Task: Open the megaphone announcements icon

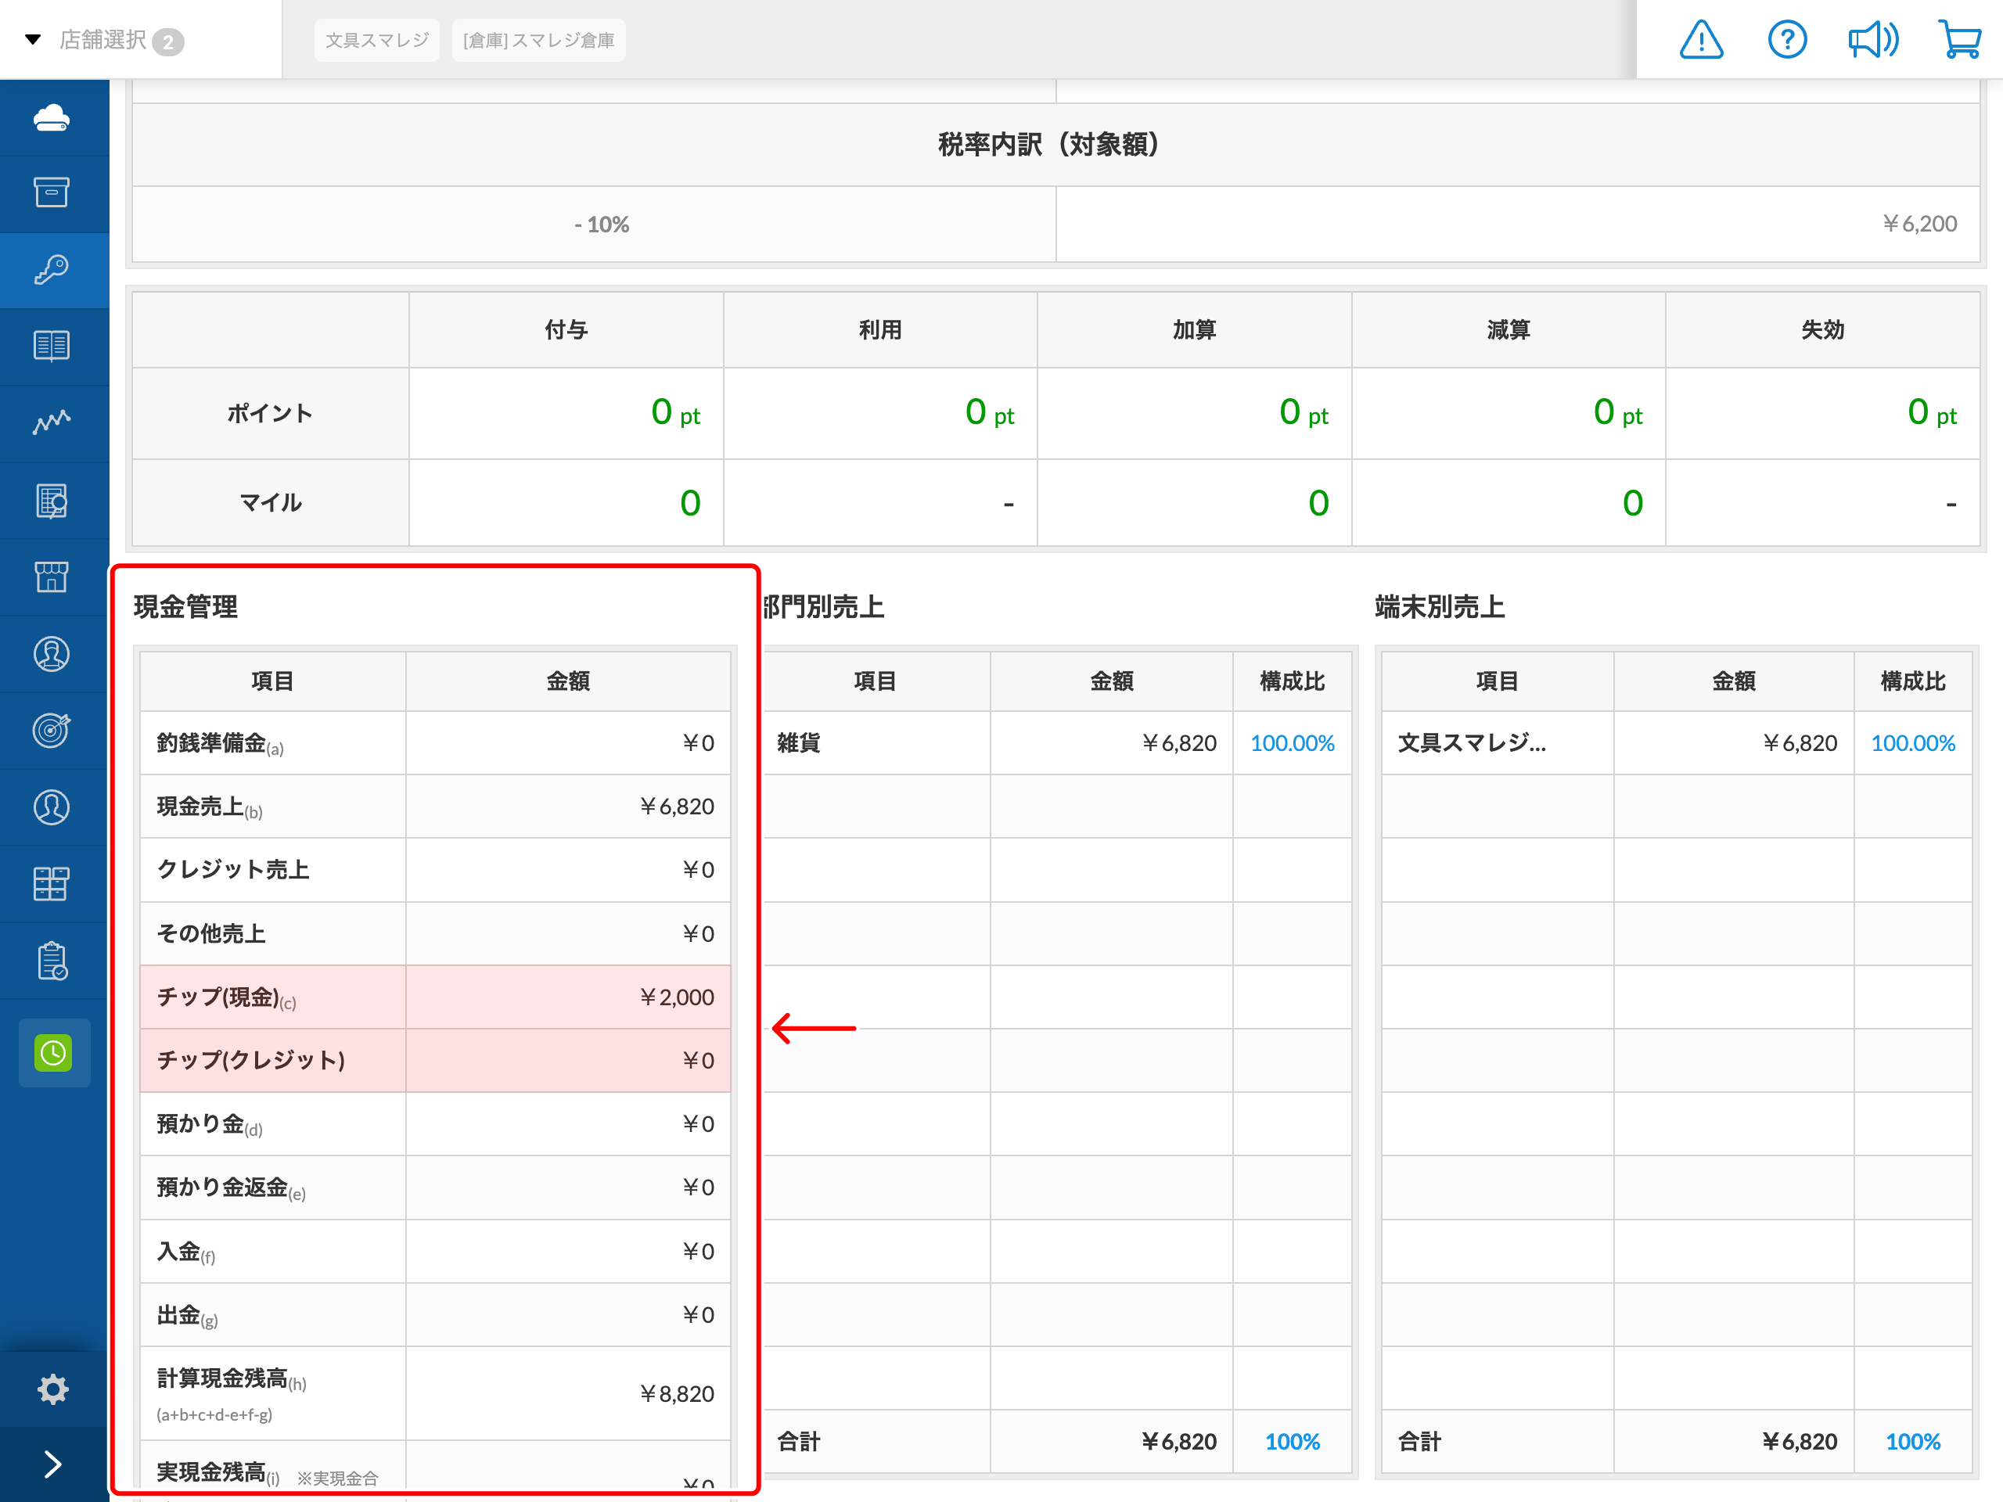Action: tap(1872, 40)
